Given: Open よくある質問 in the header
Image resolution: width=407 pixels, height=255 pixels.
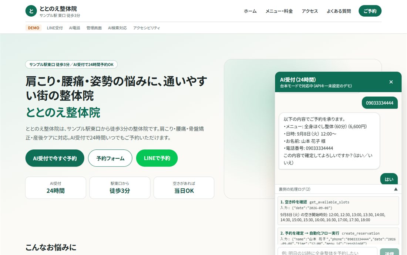Looking at the screenshot, I should (x=339, y=11).
